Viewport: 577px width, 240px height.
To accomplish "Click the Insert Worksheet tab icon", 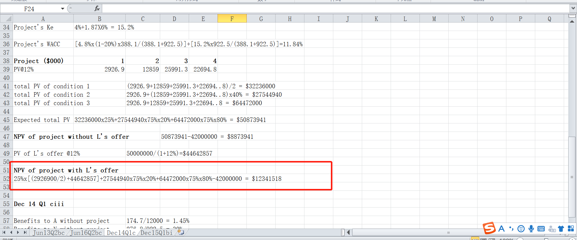I will pyautogui.click(x=181, y=232).
